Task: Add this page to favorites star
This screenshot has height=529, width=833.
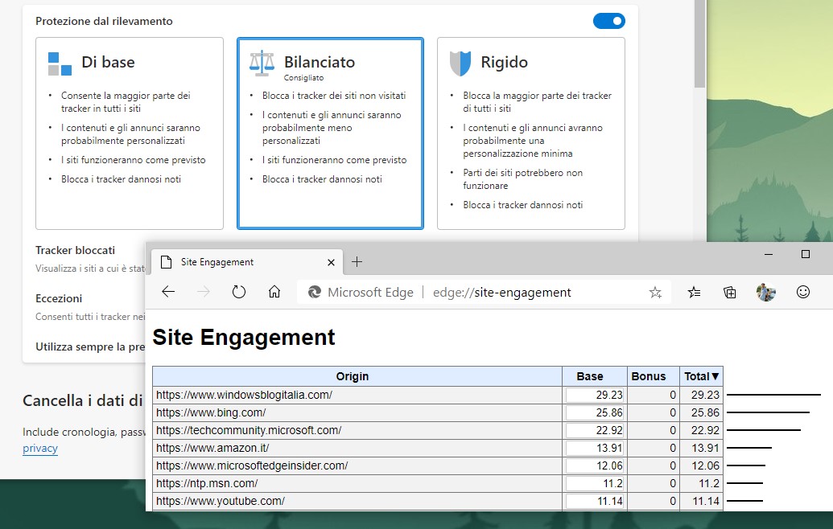Action: point(656,293)
